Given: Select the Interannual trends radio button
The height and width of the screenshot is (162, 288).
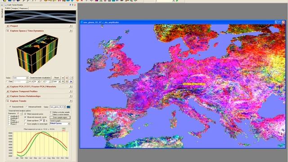Looking at the screenshot, I should pyautogui.click(x=27, y=107).
